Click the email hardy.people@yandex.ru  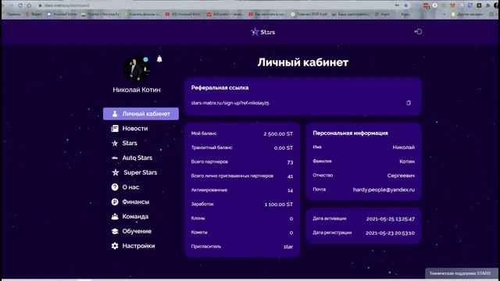[384, 190]
